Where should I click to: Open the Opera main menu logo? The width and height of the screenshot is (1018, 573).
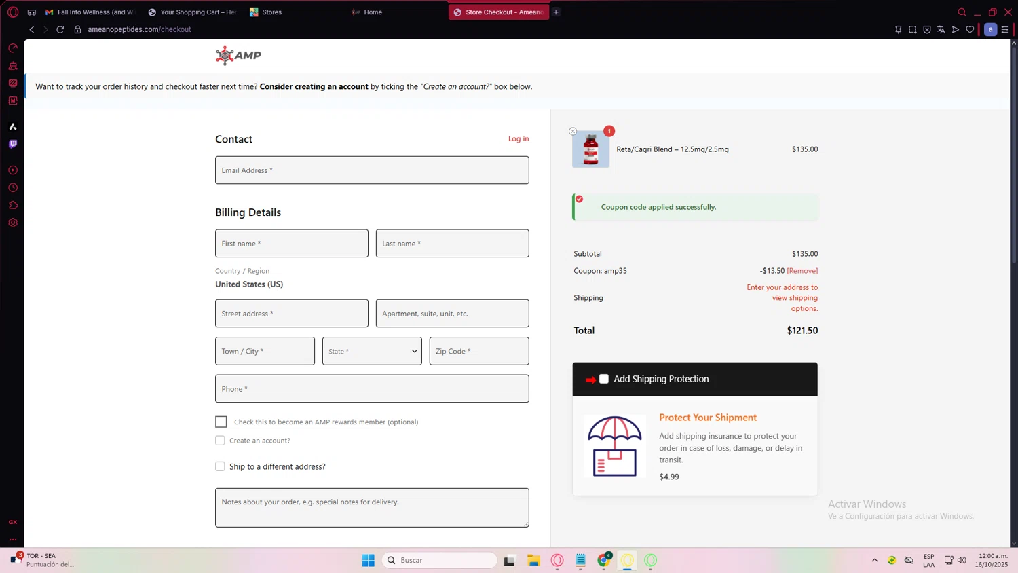tap(13, 12)
